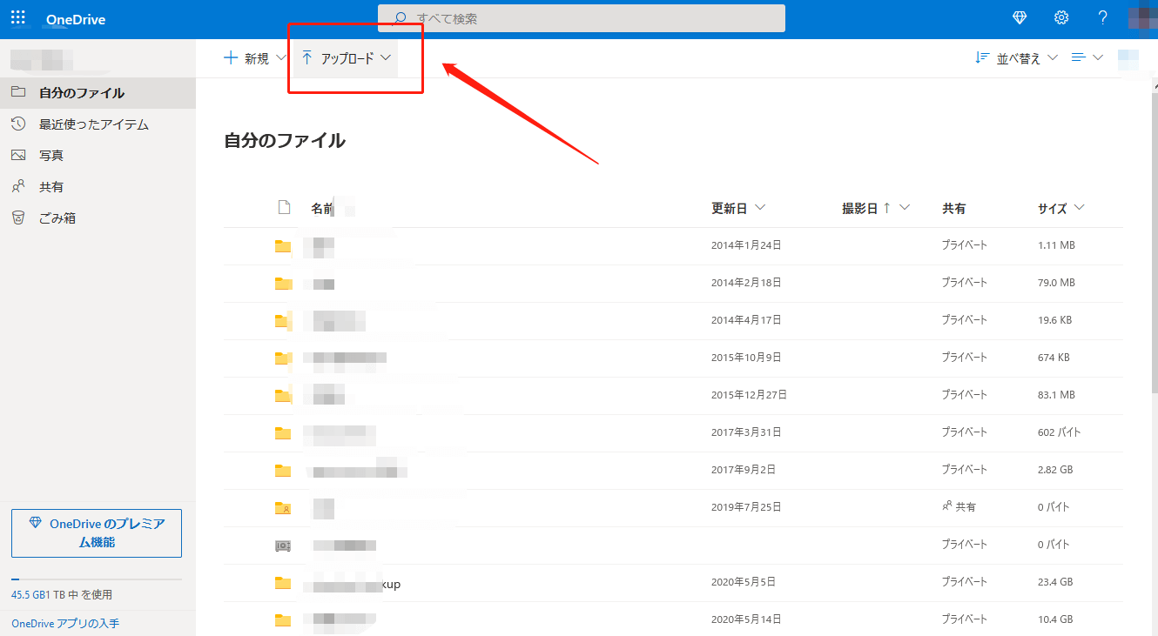
Task: Click OneDrive のプレミアム機能 button
Action: [x=97, y=532]
